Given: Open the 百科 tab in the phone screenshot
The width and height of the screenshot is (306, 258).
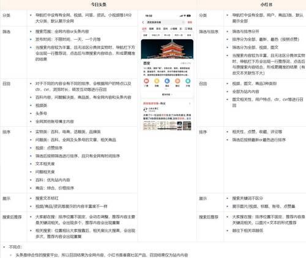Looking at the screenshot, I should click(165, 29).
